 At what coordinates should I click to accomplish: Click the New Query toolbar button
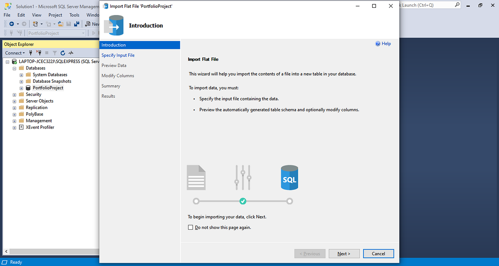(93, 24)
